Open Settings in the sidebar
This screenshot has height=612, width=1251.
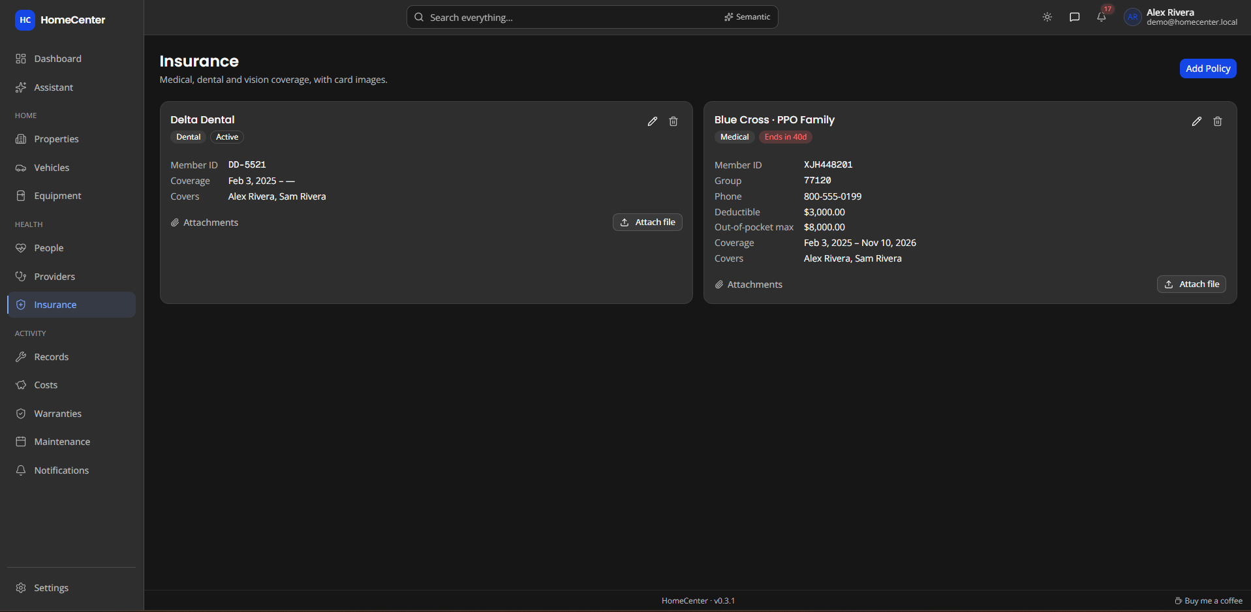point(72,588)
